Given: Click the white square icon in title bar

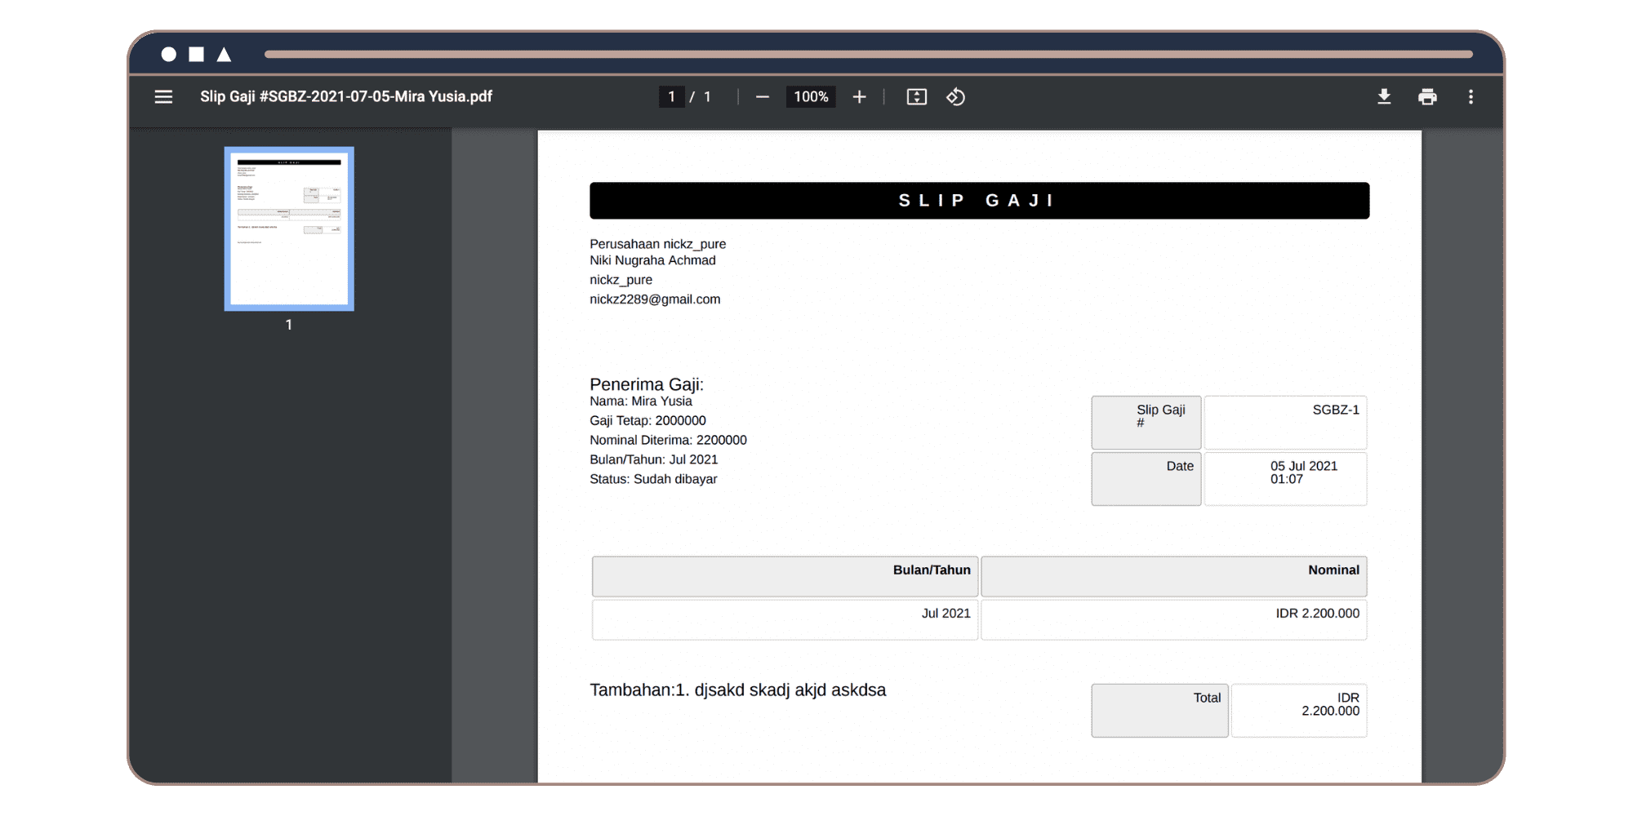Looking at the screenshot, I should click(196, 55).
